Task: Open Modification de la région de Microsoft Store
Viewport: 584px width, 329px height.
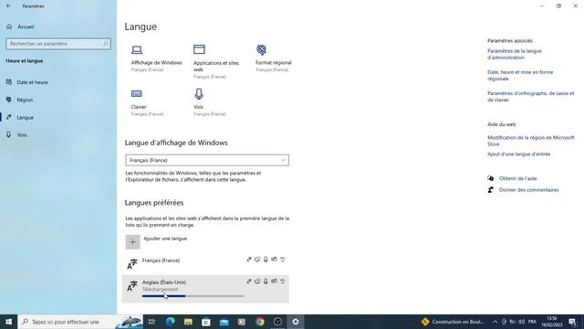Action: click(x=531, y=141)
